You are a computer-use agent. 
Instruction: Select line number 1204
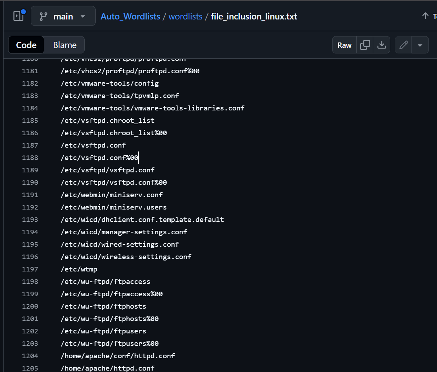click(x=30, y=356)
